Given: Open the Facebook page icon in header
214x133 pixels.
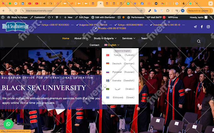Looking at the screenshot, I should pos(202,27).
